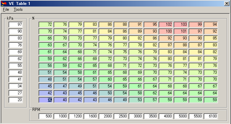This screenshot has height=124, width=231.
Task: Select VE cell 66 in 83 kPa row
Action: click(x=46, y=38)
